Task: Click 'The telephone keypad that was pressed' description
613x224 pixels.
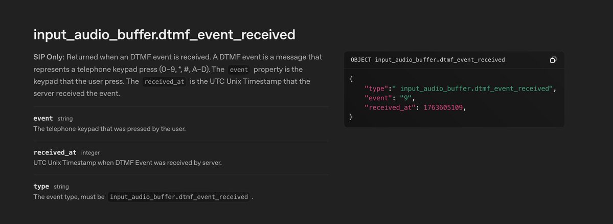Action: click(109, 128)
